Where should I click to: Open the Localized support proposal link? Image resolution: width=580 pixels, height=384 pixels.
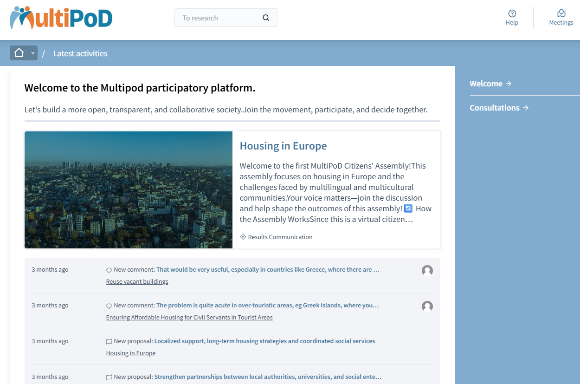click(x=264, y=341)
